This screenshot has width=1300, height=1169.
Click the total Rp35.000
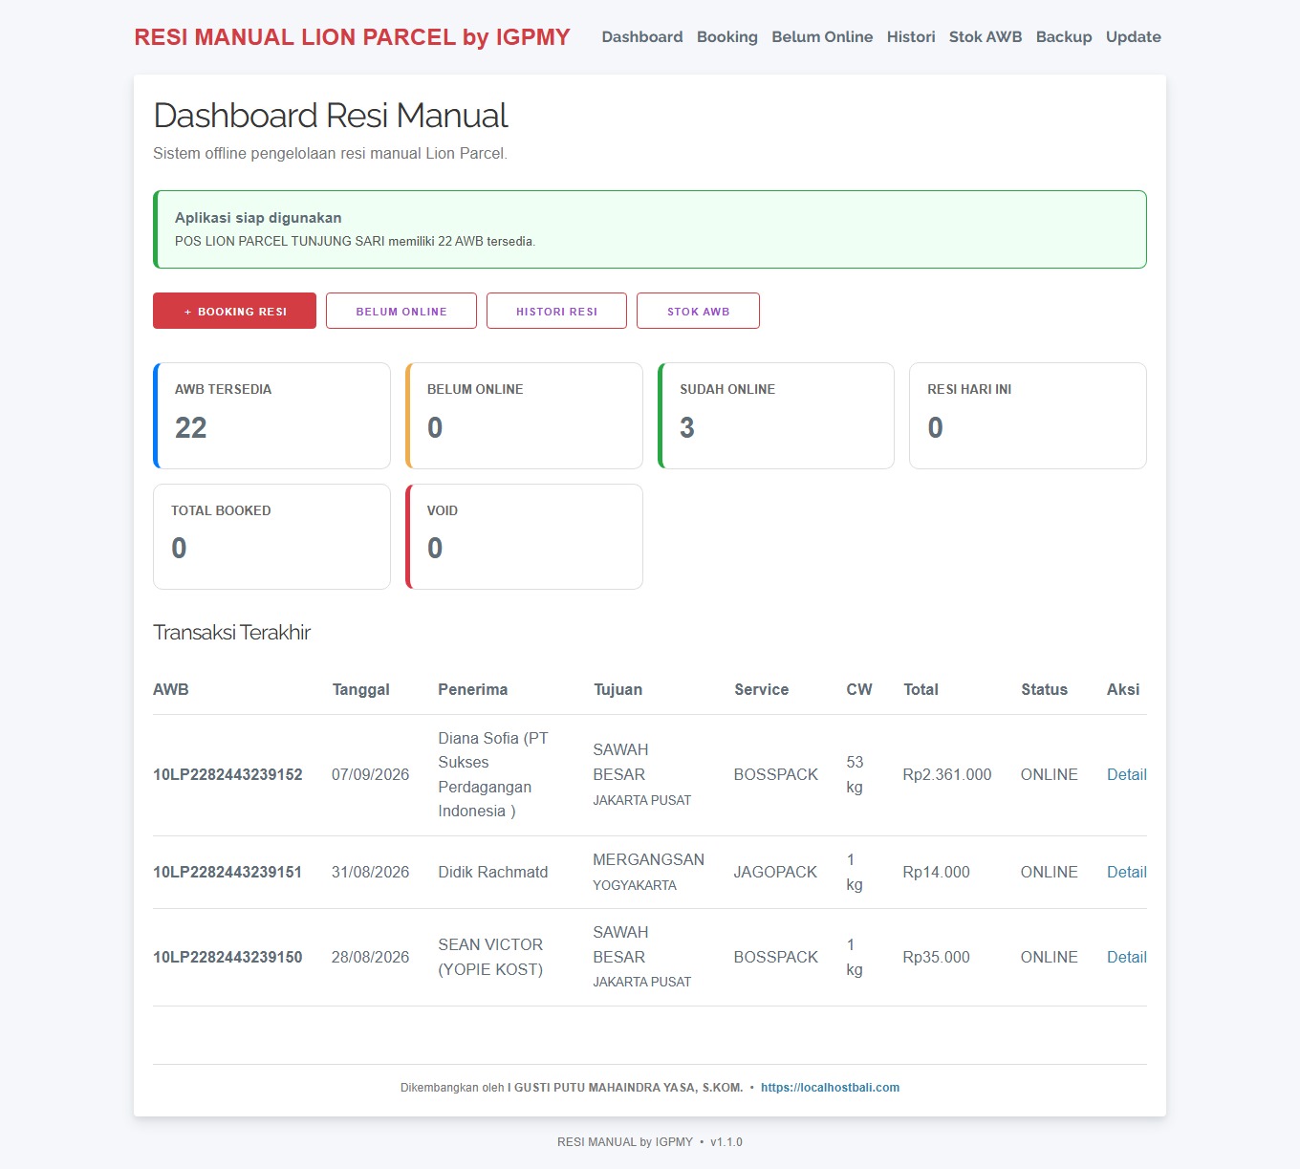pos(936,957)
